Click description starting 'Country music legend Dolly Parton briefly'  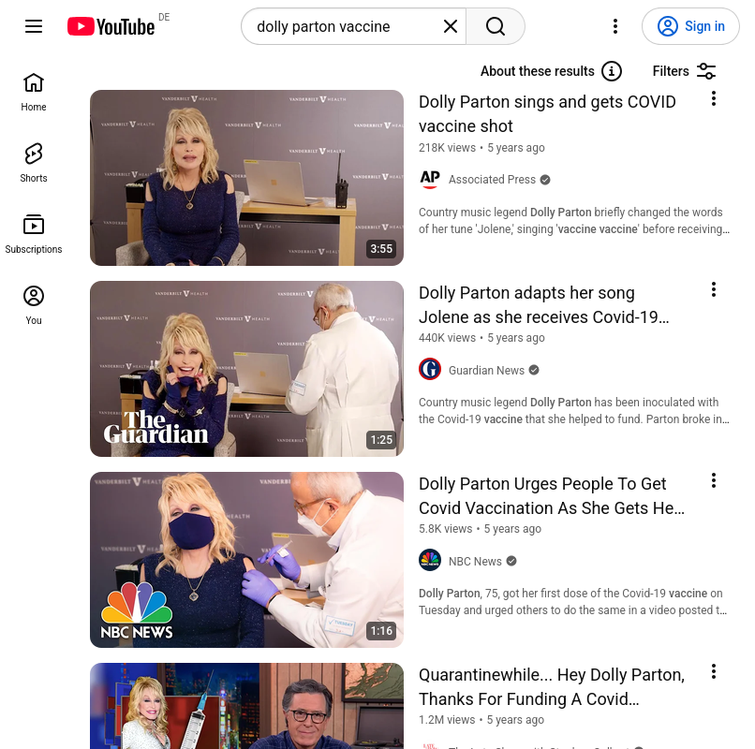(574, 221)
